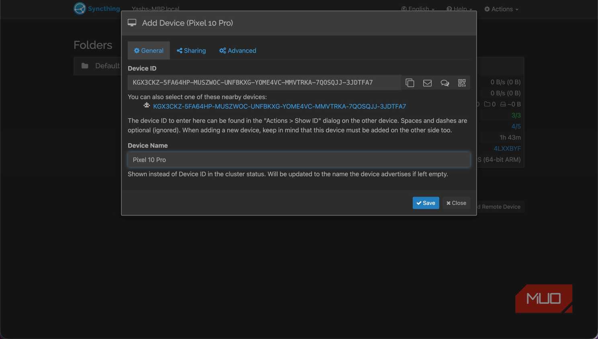Focus the Device Name input field
Screen dimensions: 598x339
pos(299,159)
